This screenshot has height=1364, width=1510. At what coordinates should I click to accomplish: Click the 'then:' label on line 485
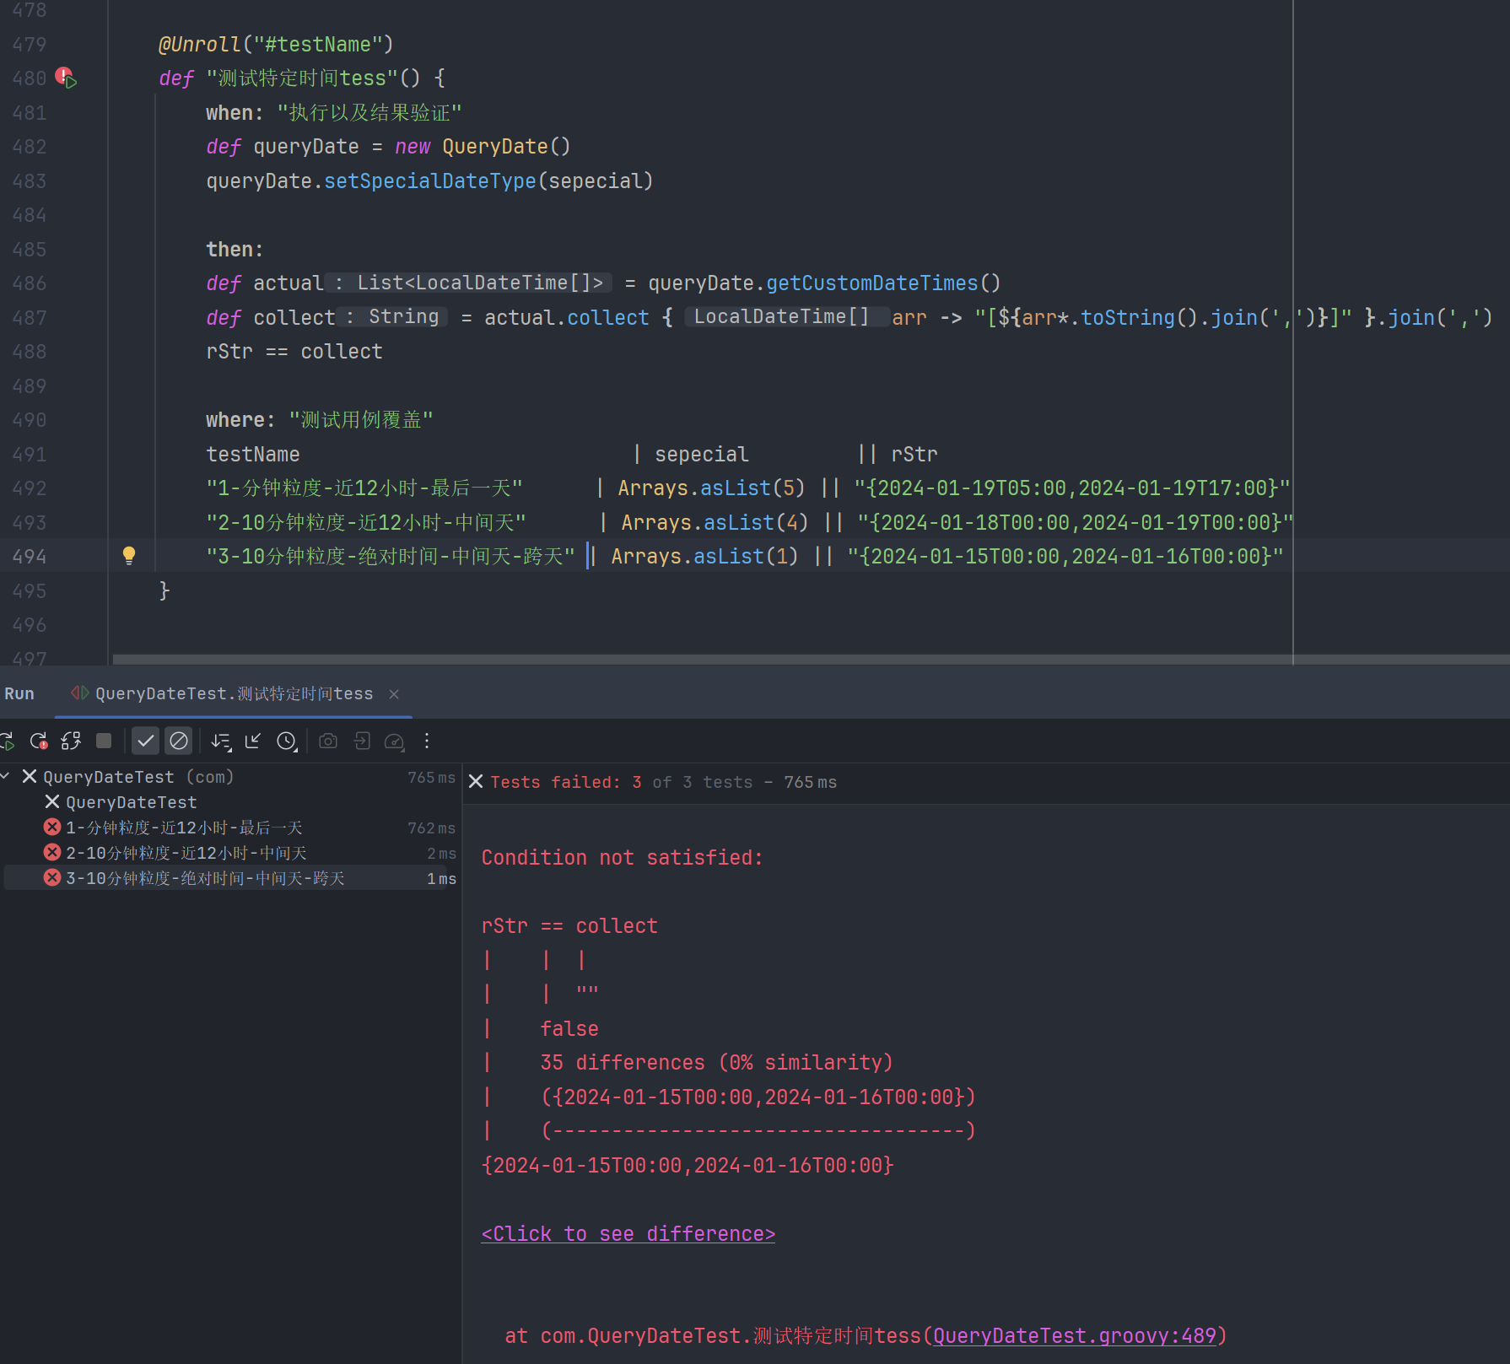coord(235,249)
